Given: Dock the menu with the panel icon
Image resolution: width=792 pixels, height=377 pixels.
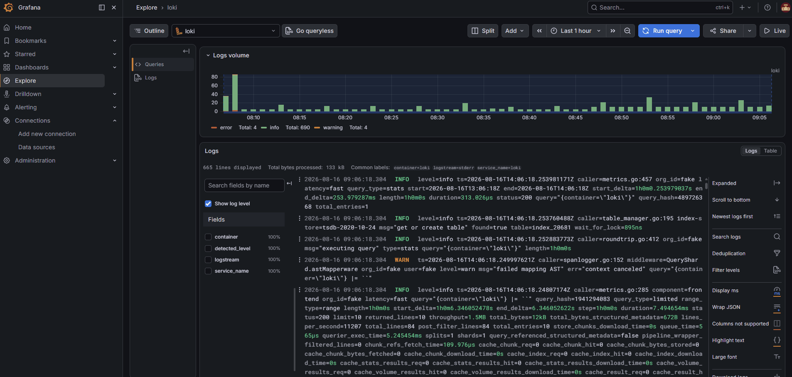Looking at the screenshot, I should [102, 7].
